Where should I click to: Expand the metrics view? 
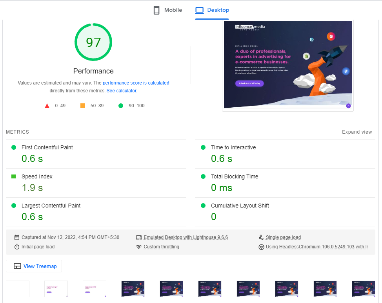point(357,132)
